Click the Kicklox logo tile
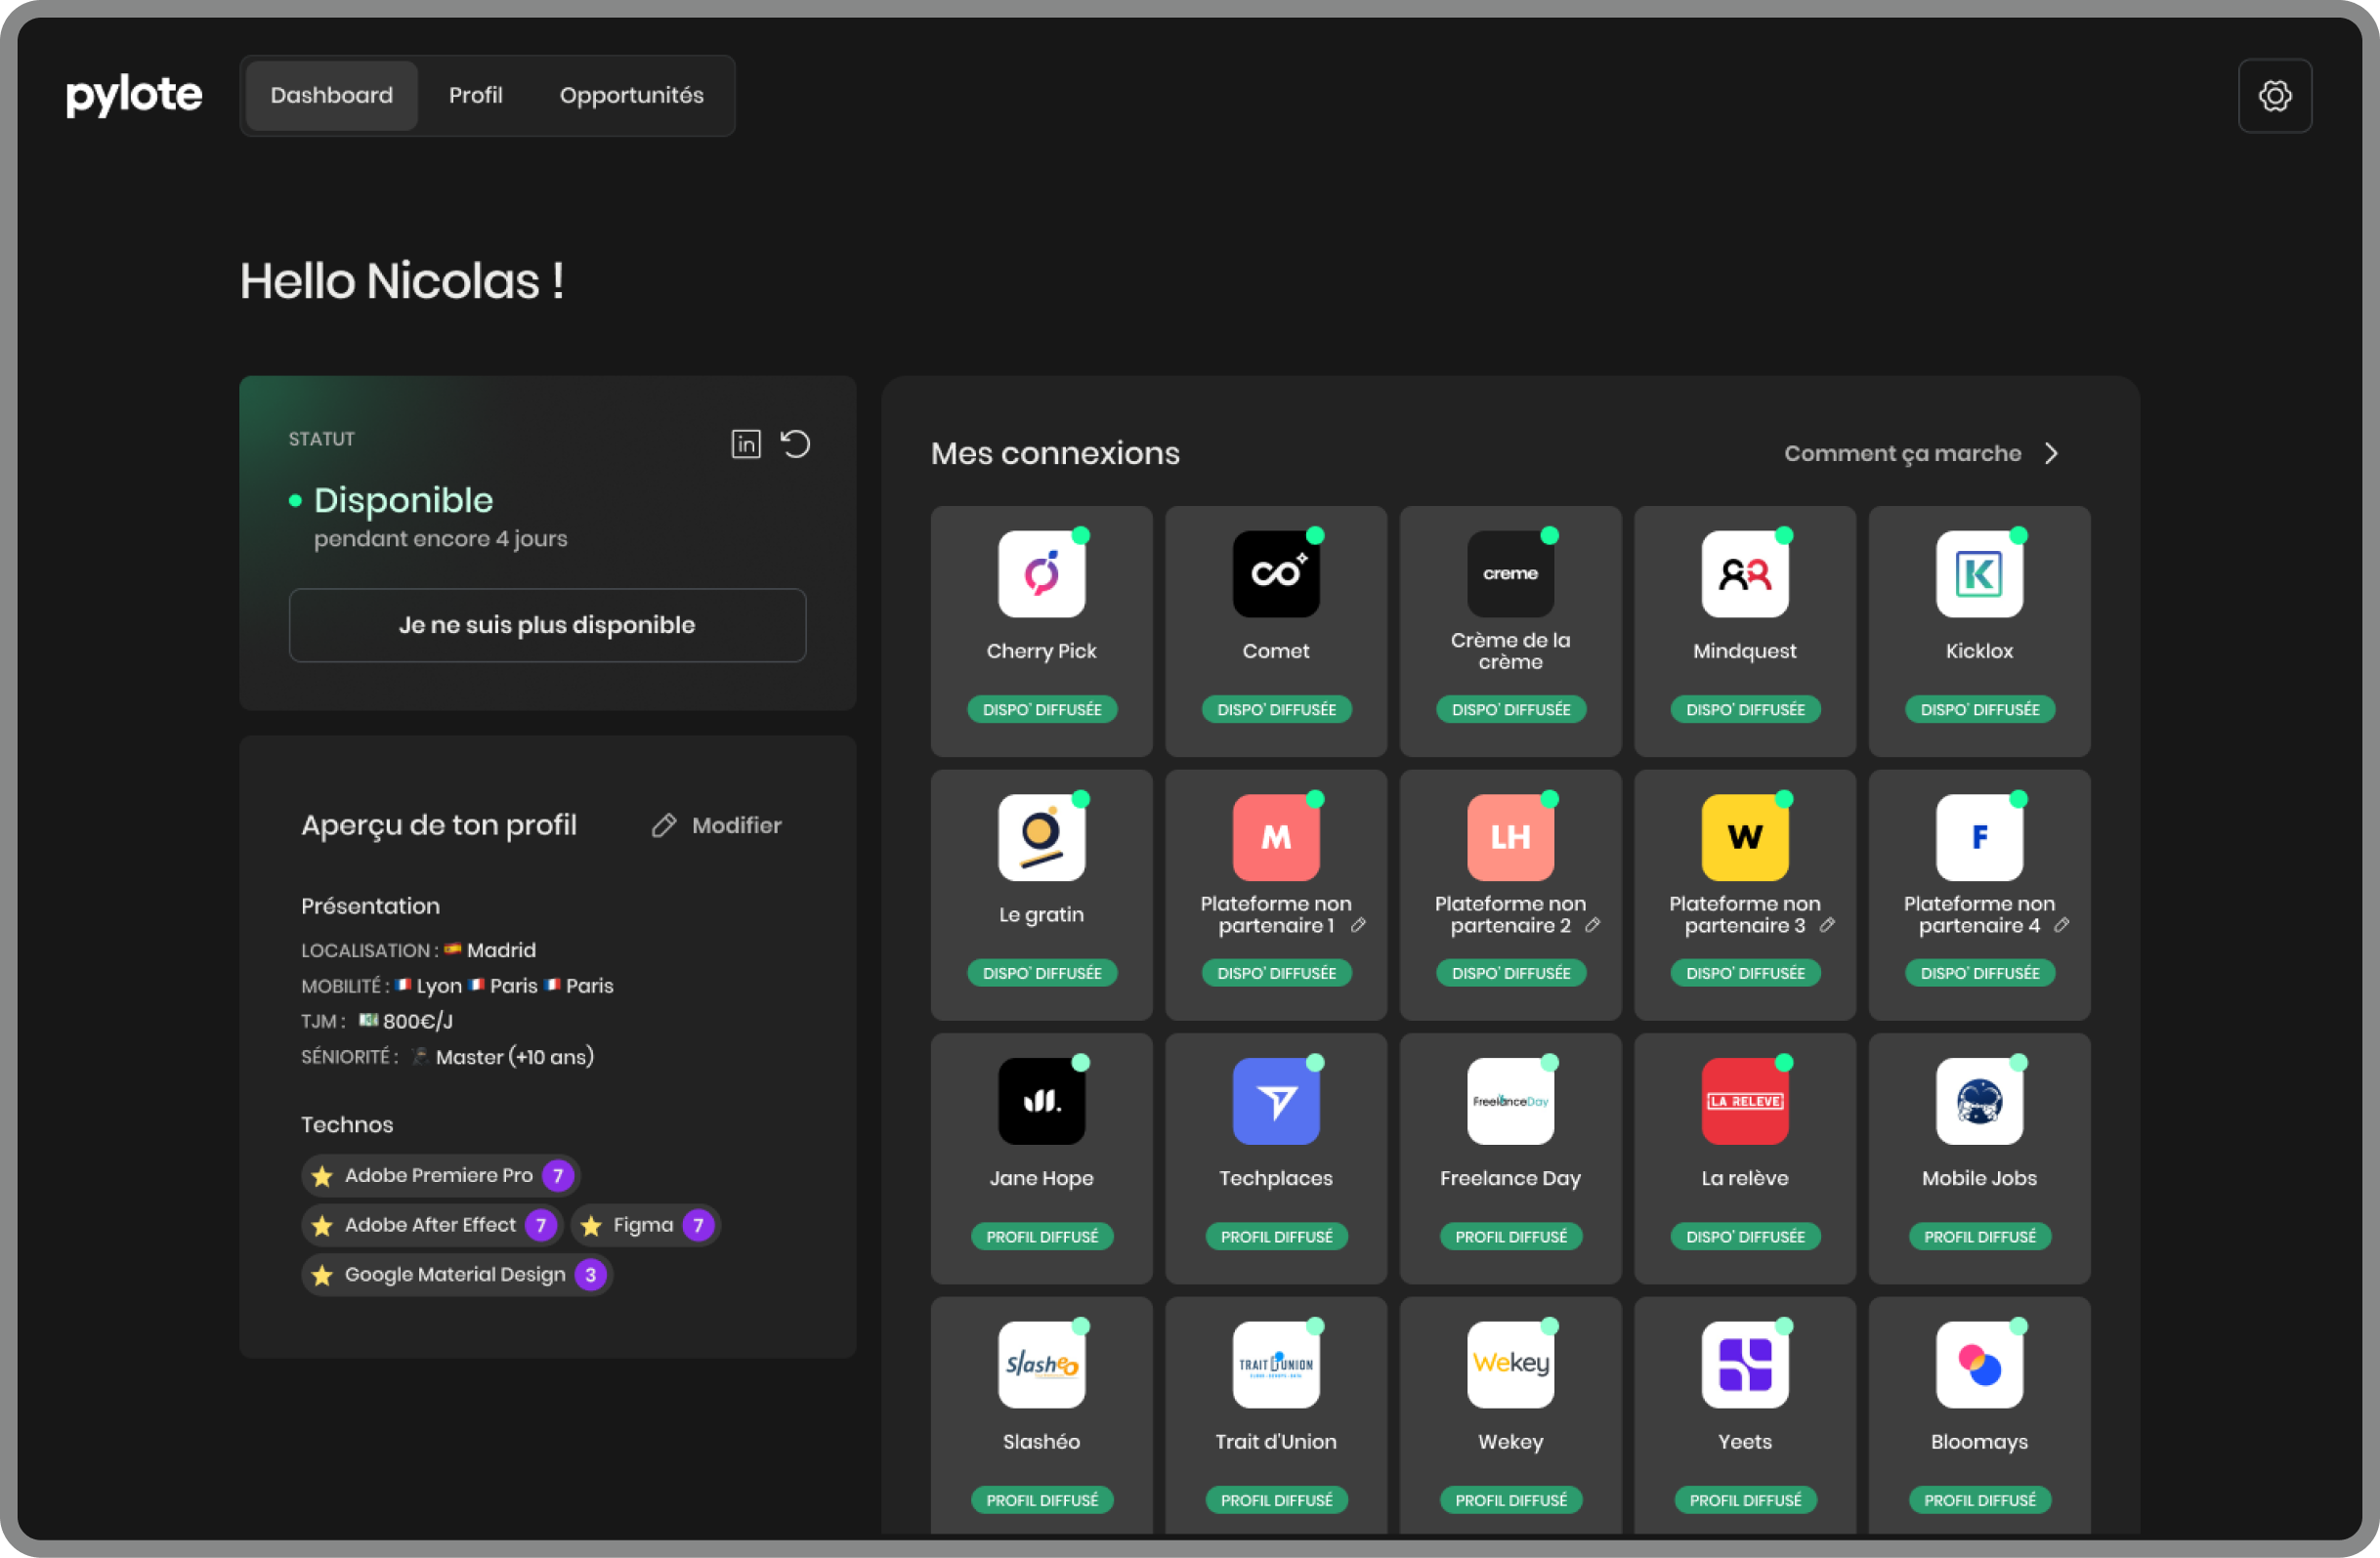The height and width of the screenshot is (1558, 2380). pyautogui.click(x=1979, y=574)
